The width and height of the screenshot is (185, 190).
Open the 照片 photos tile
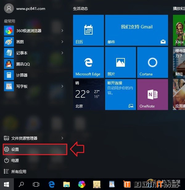(121, 62)
